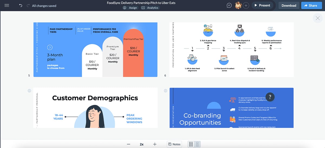
Task: Click the arrow circle icon on slide 5
Action: (x=50, y=47)
